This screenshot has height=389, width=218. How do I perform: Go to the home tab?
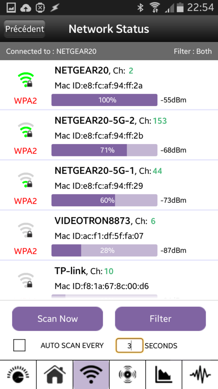54,374
